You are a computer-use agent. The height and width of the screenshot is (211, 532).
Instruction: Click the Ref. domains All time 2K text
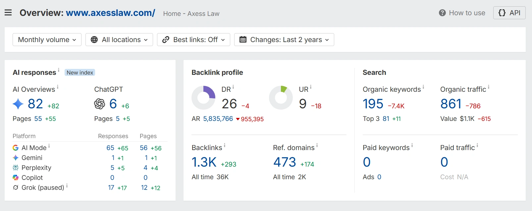[x=290, y=177]
